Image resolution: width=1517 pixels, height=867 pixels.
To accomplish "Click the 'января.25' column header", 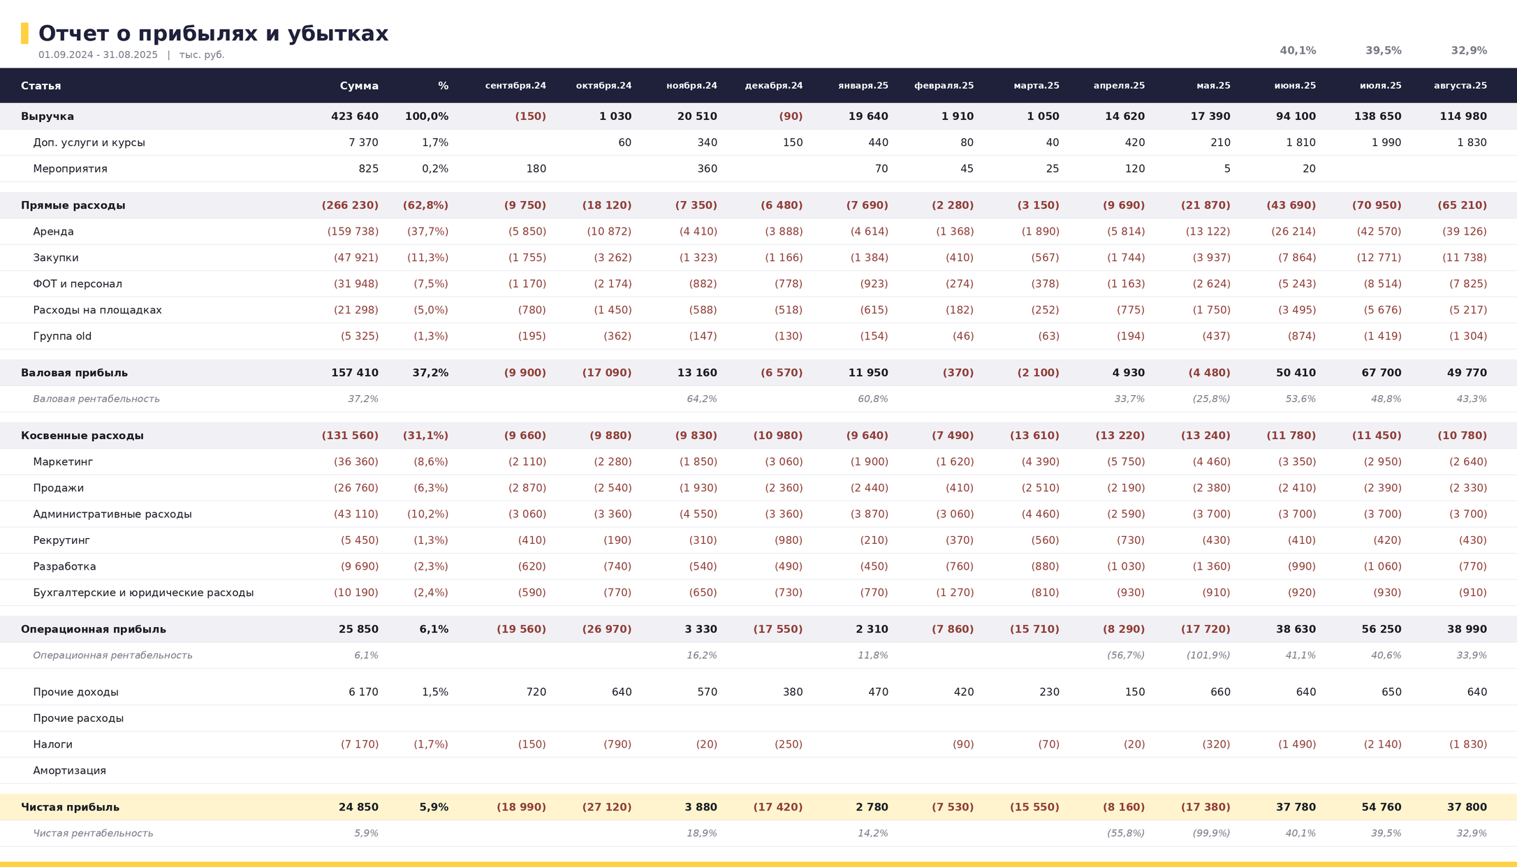I will click(x=863, y=86).
